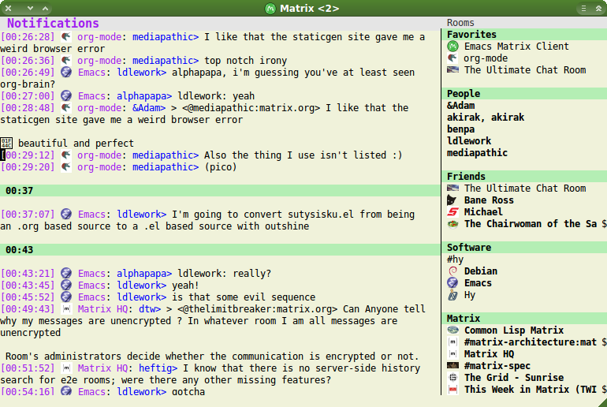Viewport: 607px width, 407px height.
Task: Open org-mode room in Favorites
Action: click(x=486, y=58)
